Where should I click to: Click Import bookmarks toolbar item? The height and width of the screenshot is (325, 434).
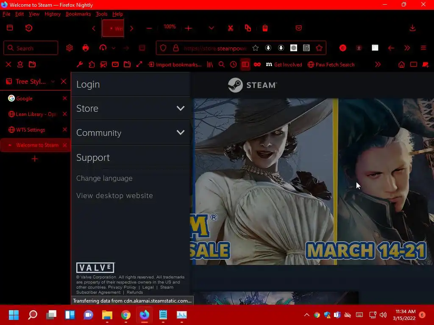(x=175, y=65)
